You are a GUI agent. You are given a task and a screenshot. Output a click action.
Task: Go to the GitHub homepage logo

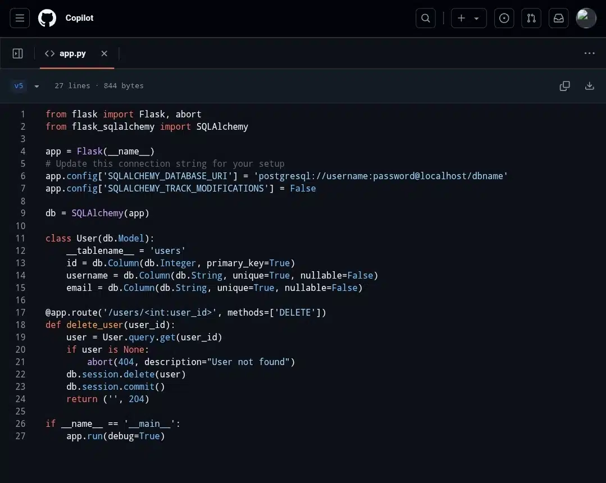[x=47, y=18]
